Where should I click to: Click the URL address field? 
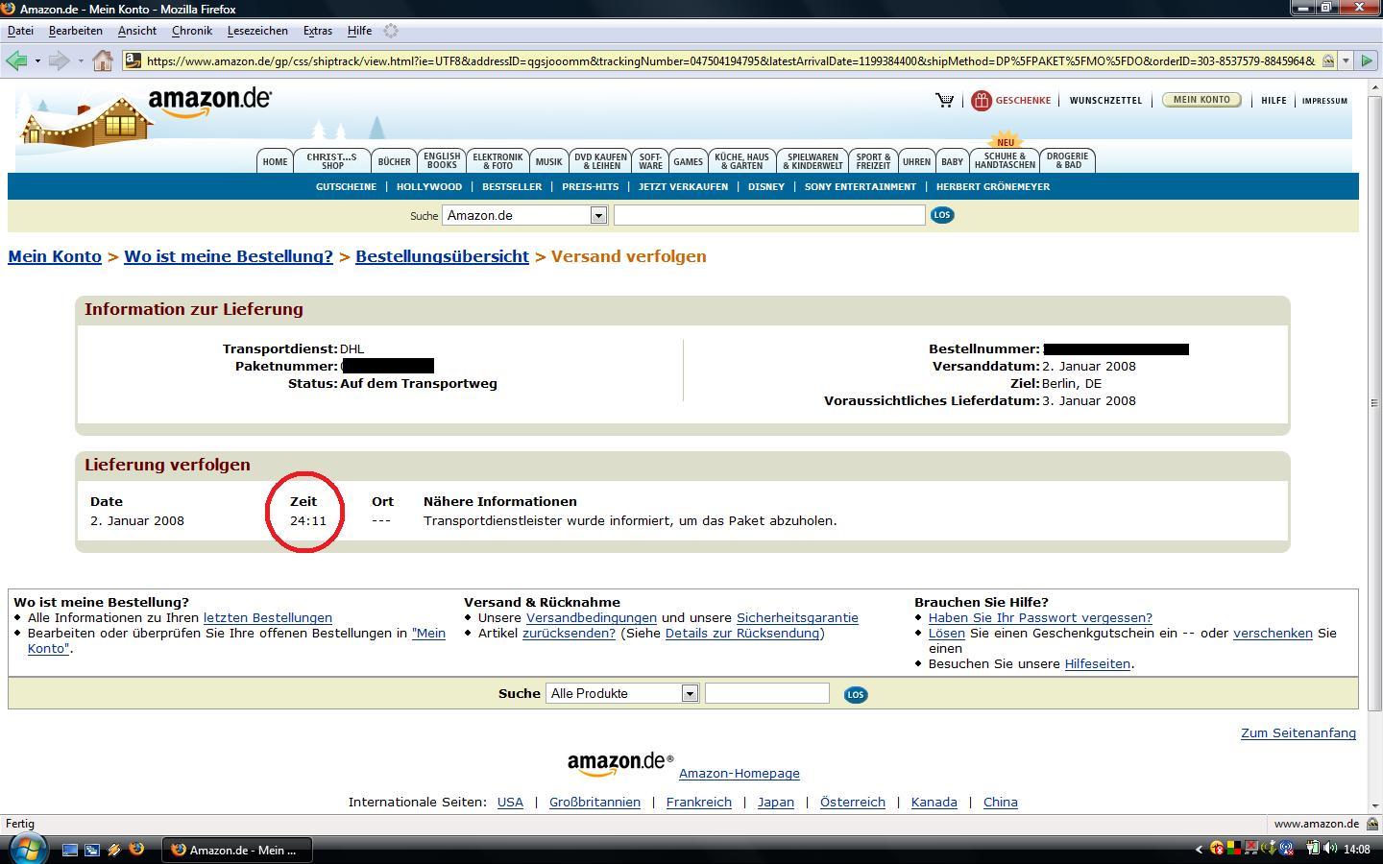(x=730, y=60)
